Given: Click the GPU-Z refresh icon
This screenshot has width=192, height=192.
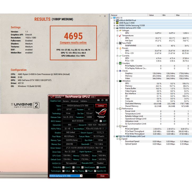Looking at the screenshot, I should [103, 100].
